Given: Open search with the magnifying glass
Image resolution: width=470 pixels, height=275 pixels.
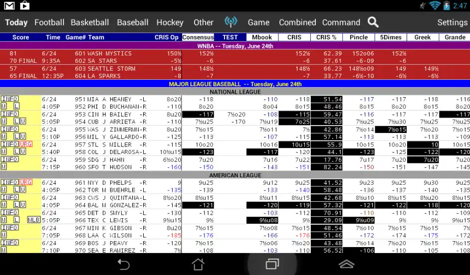Looking at the screenshot, I should [373, 22].
